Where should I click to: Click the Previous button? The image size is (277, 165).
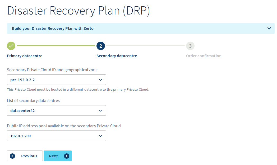25,156
